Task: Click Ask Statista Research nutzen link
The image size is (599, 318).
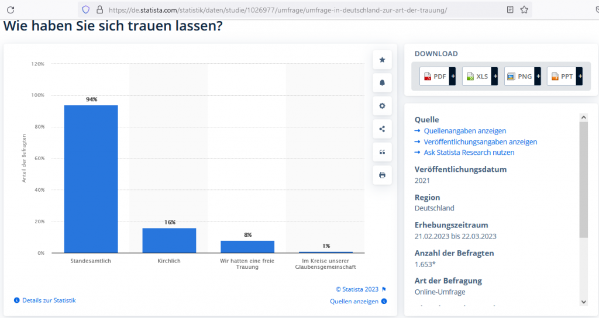Action: 469,152
